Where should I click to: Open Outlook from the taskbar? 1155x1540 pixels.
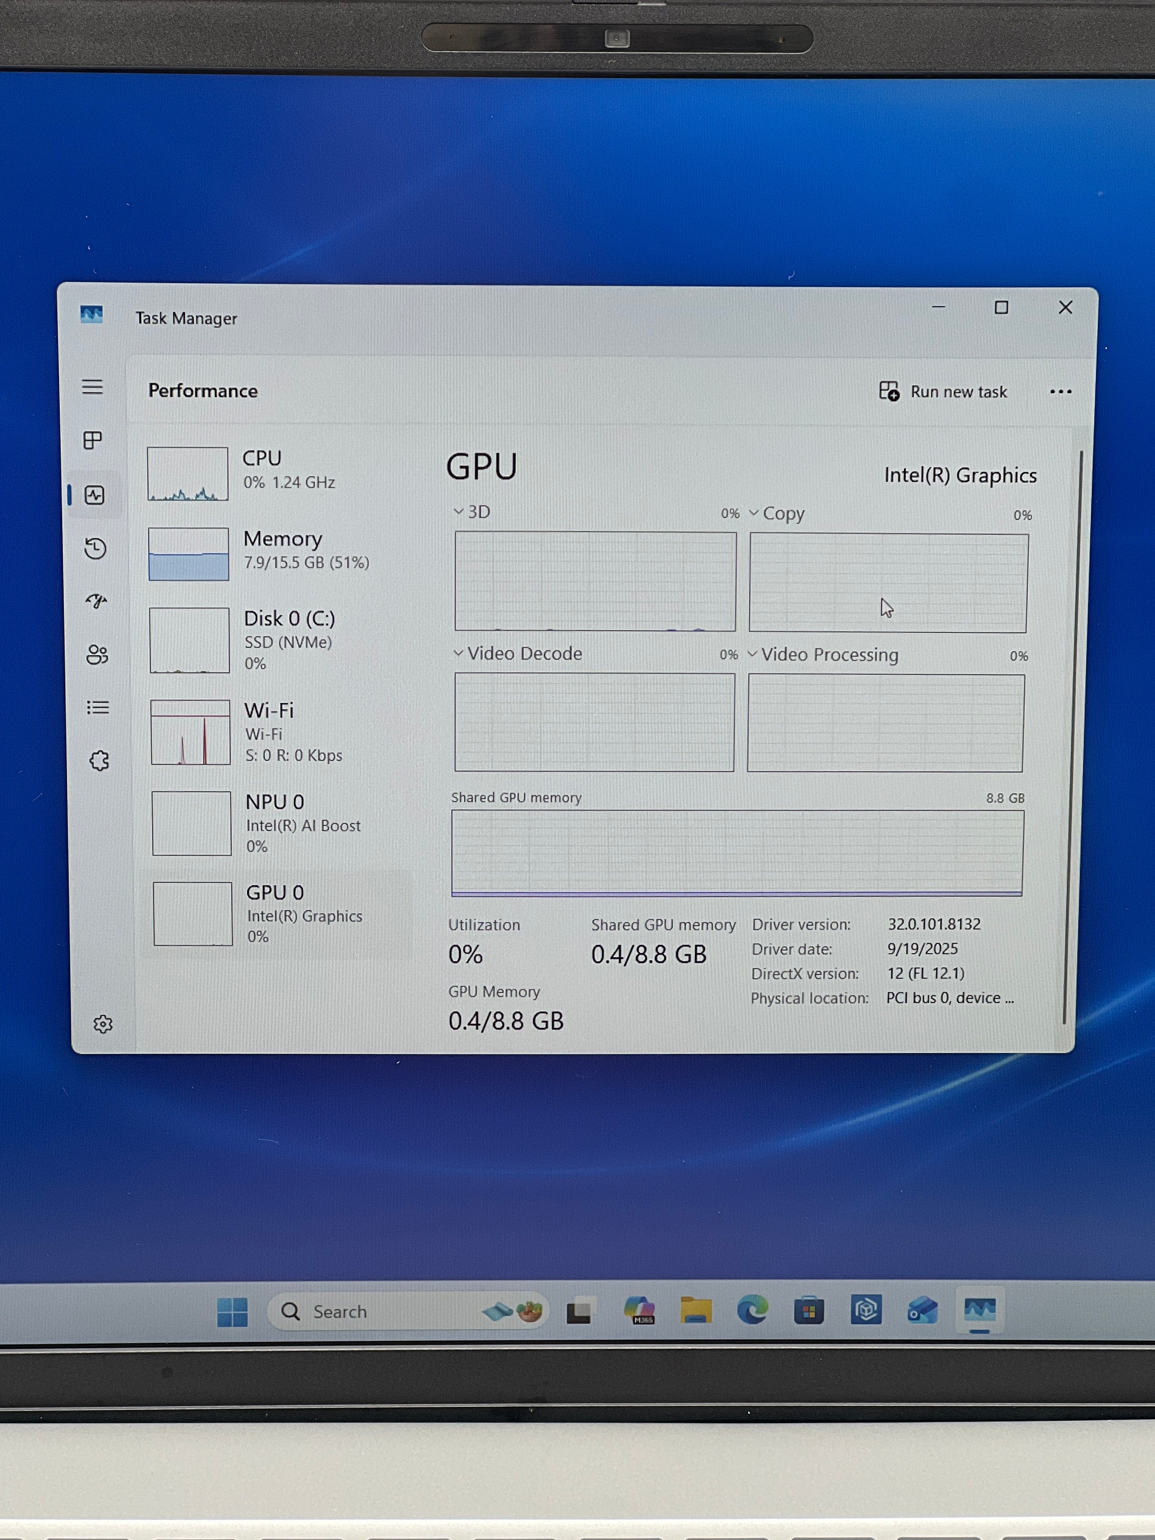coord(922,1310)
